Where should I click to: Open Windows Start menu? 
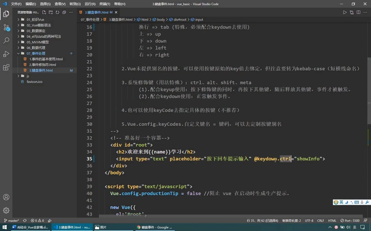(4, 227)
